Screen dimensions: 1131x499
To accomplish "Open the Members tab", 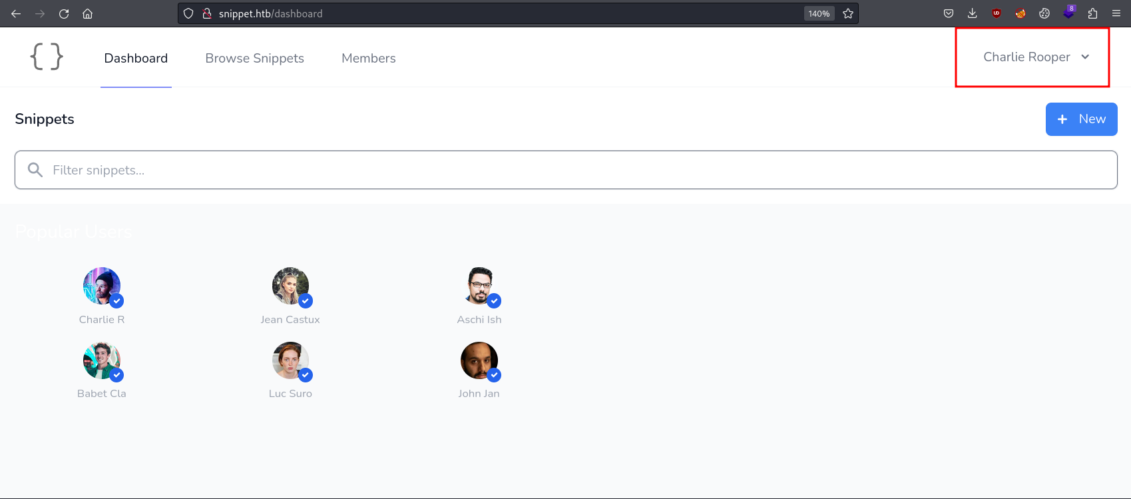I will (368, 58).
